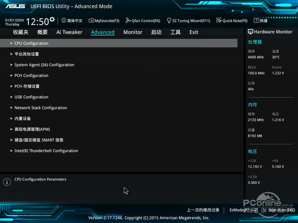This screenshot has height=223, width=298.
Task: Switch to the 概要 tab
Action: pos(42,32)
